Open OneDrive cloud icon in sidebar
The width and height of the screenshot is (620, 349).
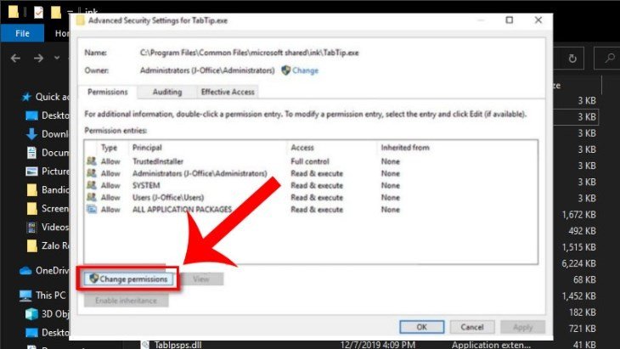point(26,270)
